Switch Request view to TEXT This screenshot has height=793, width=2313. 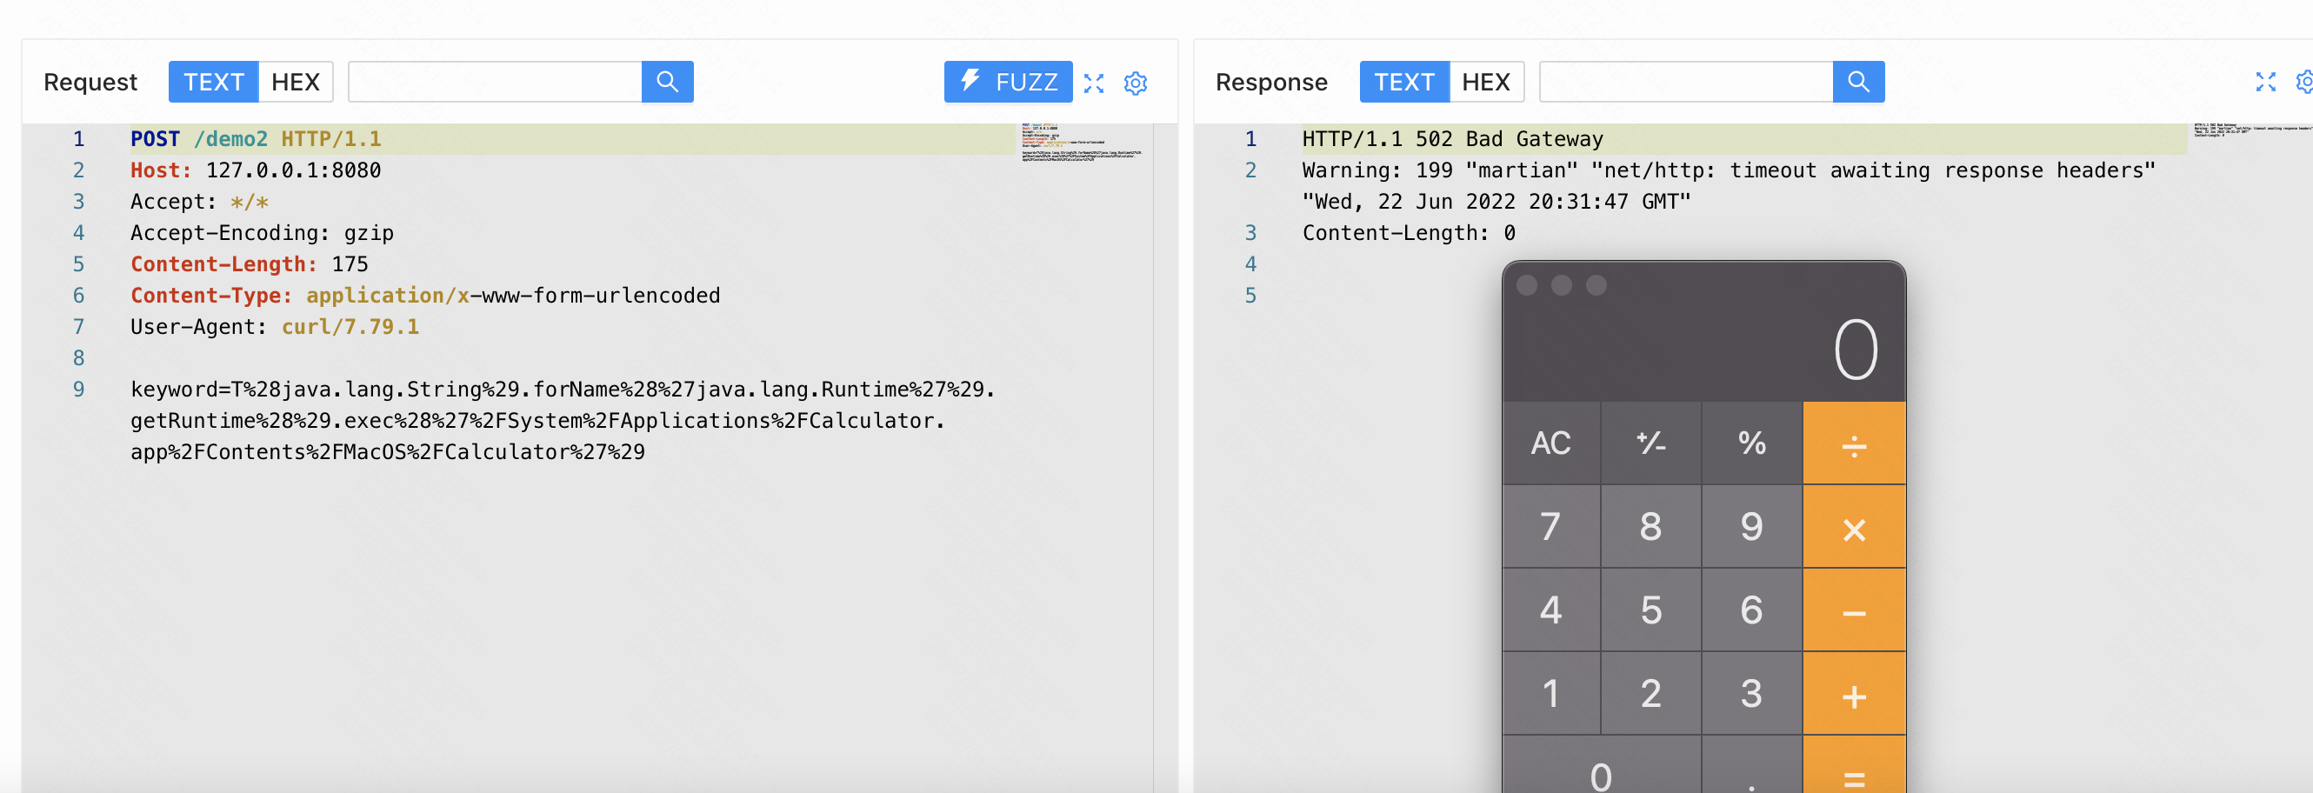[x=214, y=82]
